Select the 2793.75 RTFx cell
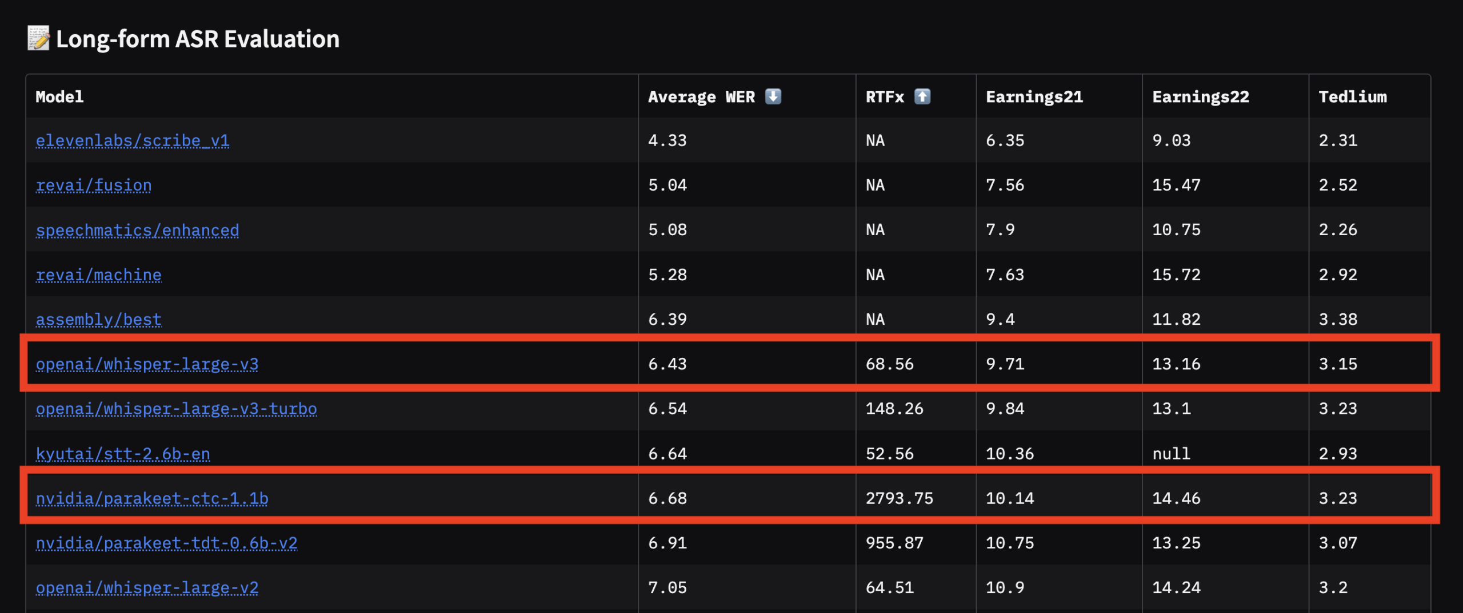The image size is (1463, 613). [899, 498]
